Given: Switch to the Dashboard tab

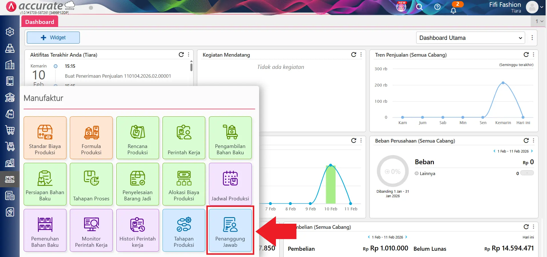Looking at the screenshot, I should (x=40, y=22).
